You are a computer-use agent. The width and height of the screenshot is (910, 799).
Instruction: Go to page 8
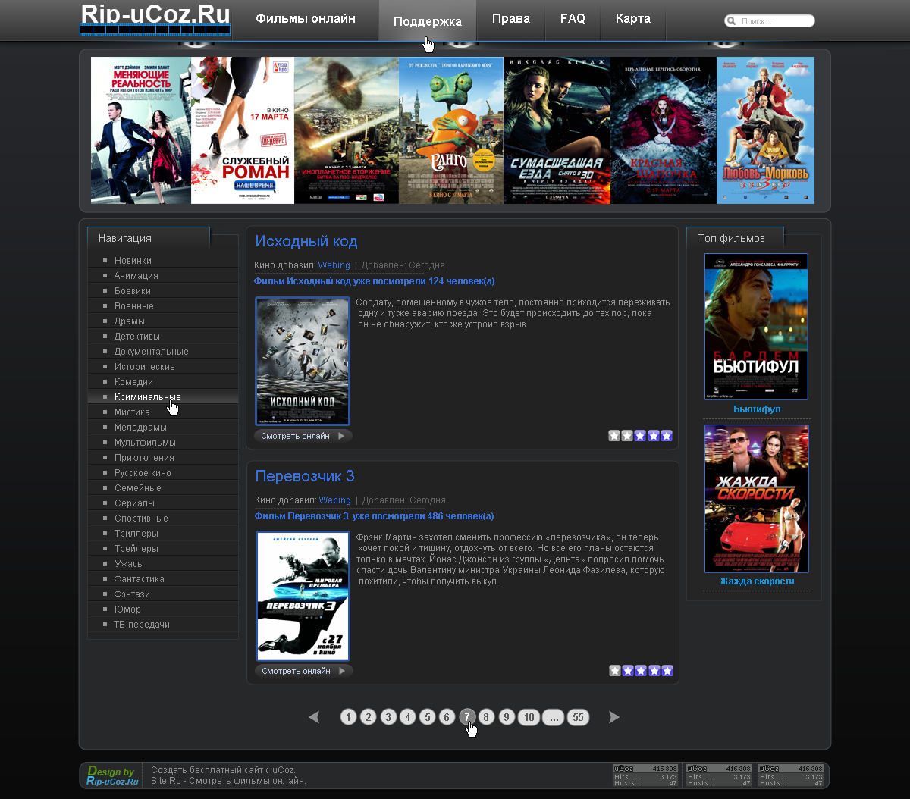click(487, 717)
